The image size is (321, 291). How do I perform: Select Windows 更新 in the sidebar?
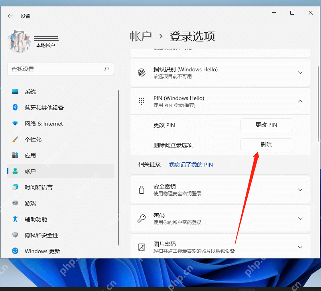tap(61, 251)
